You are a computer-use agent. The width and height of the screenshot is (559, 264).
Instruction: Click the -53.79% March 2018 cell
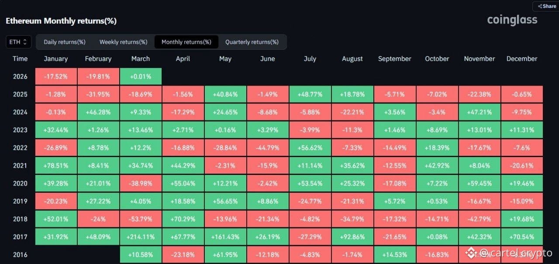tap(141, 219)
